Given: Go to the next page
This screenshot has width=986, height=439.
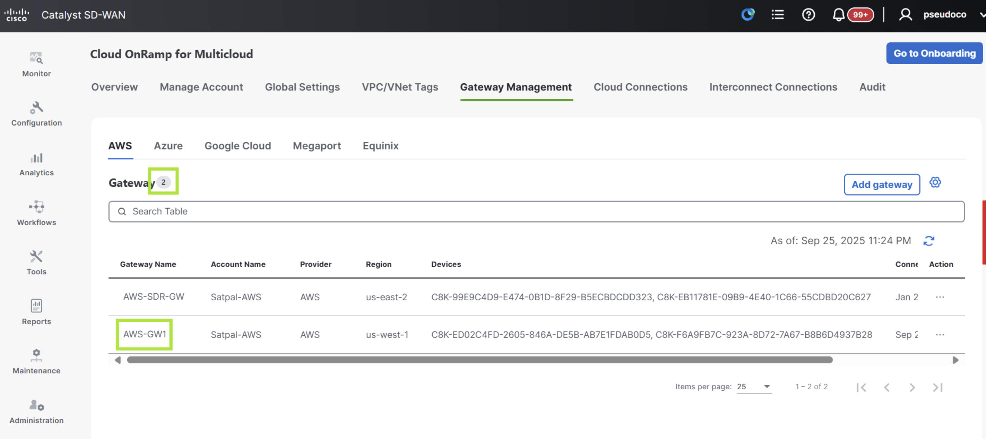Looking at the screenshot, I should coord(912,387).
